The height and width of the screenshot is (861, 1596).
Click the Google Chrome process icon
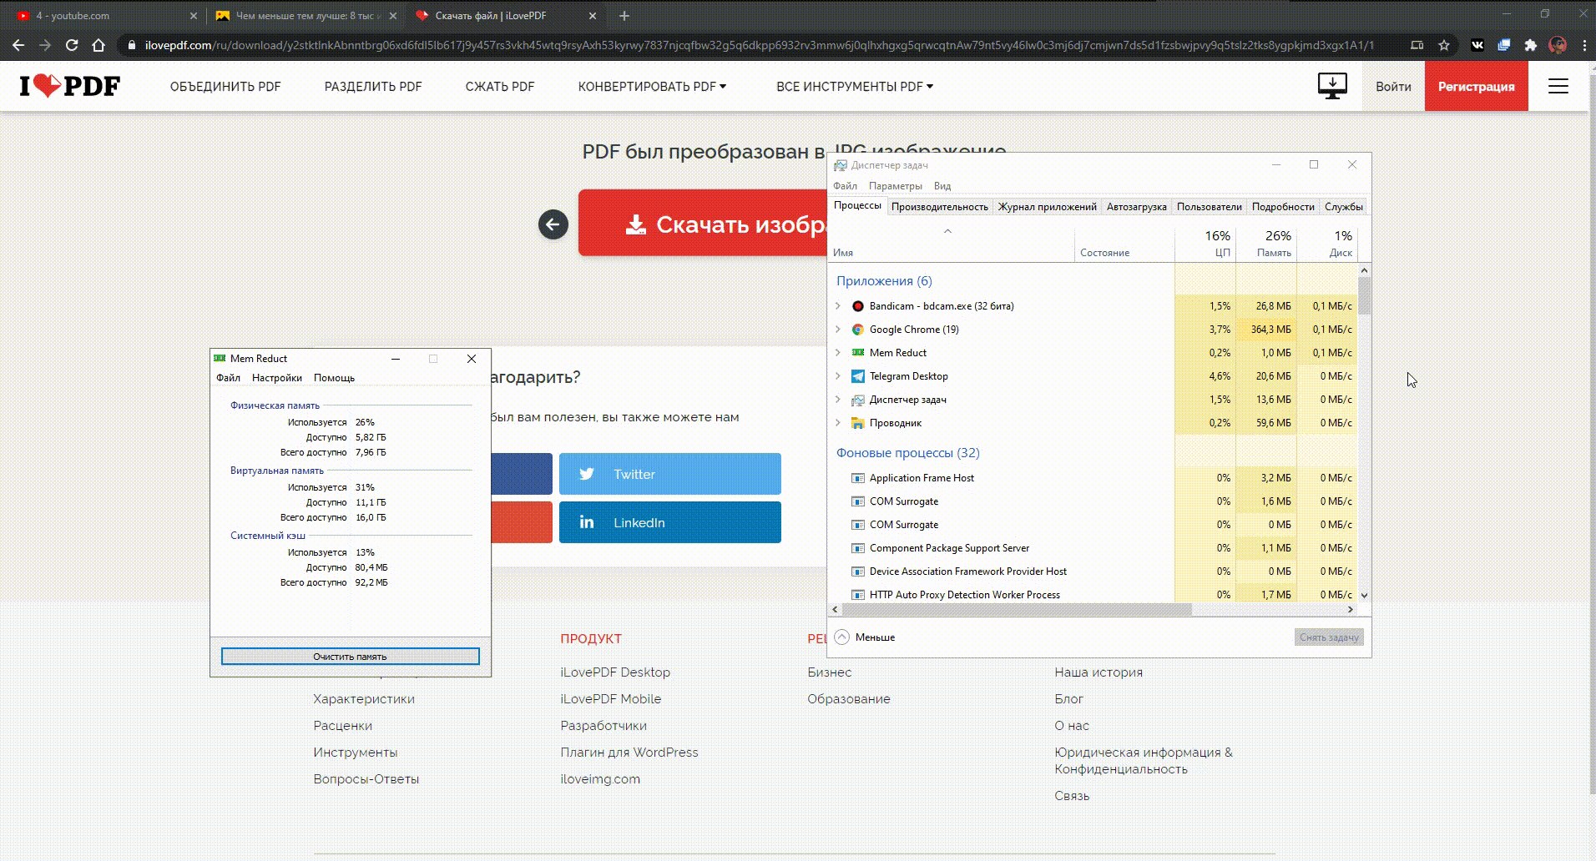(x=857, y=330)
